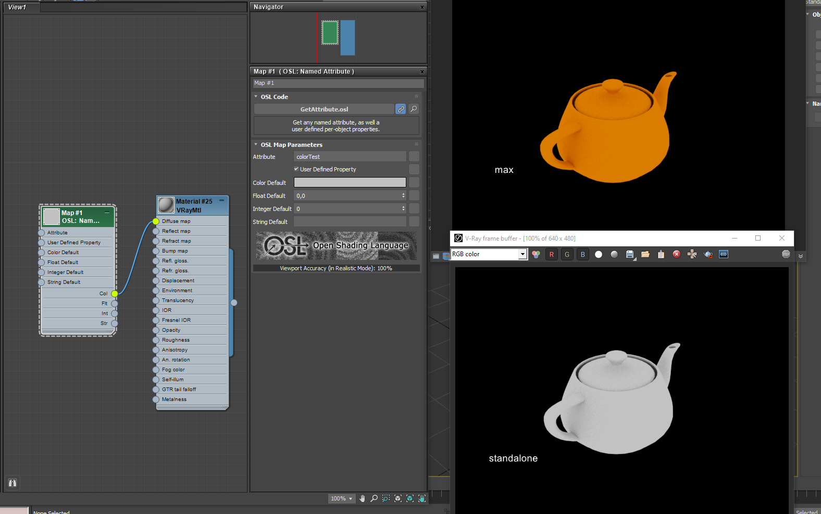
Task: Select the Zoom magnifier tool in the Slate editor
Action: tap(374, 498)
